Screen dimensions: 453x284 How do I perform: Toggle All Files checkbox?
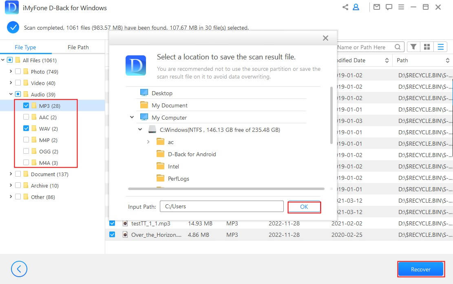pos(10,60)
